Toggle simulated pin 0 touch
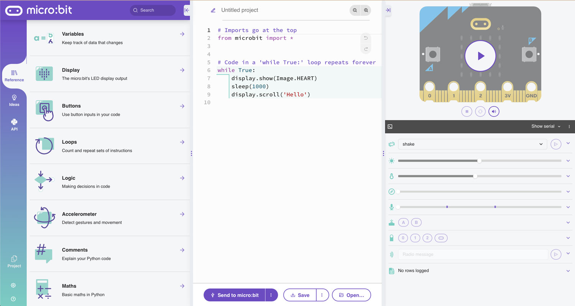Viewport: 575px width, 306px height. (x=403, y=238)
